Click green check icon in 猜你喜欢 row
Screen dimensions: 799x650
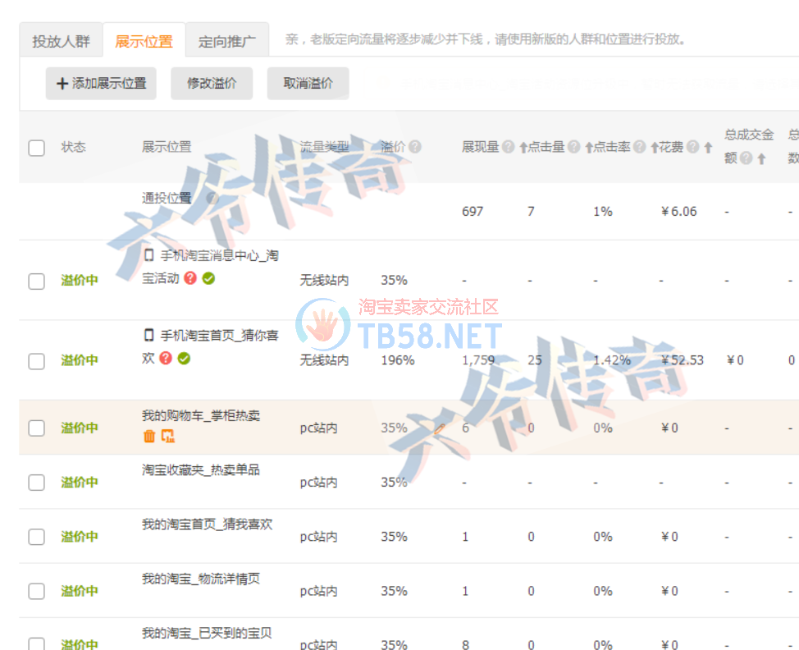184,359
